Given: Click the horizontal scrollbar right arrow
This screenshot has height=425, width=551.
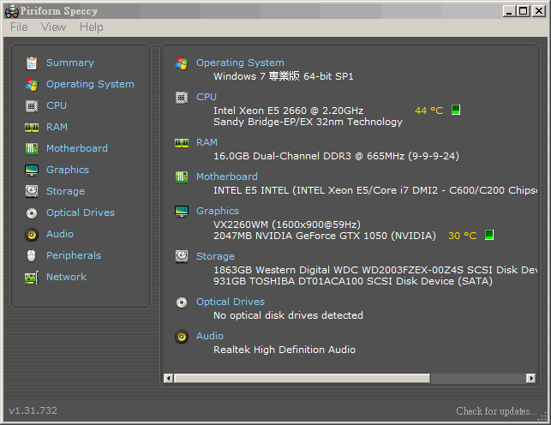Looking at the screenshot, I should click(531, 378).
